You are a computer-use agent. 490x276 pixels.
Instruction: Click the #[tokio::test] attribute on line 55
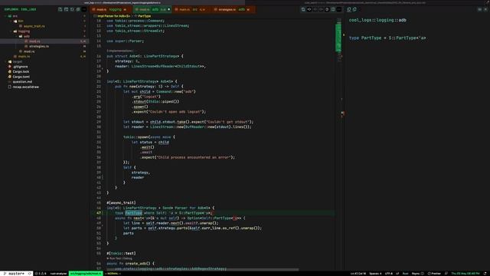(x=121, y=253)
